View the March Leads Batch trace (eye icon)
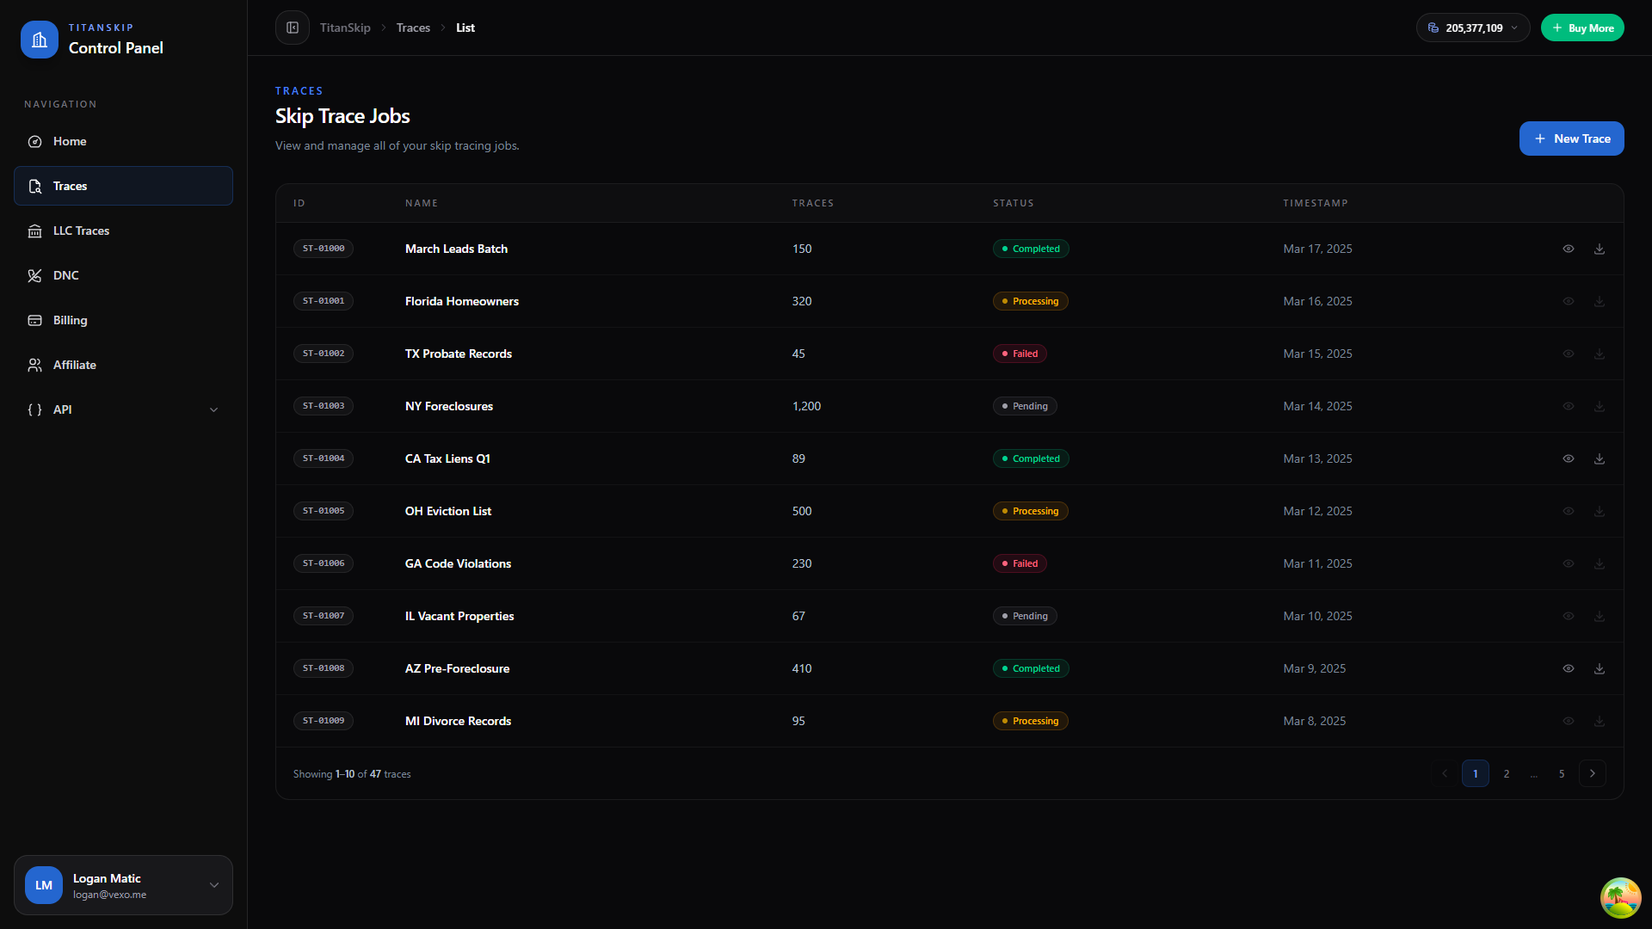Image resolution: width=1652 pixels, height=929 pixels. click(1569, 249)
